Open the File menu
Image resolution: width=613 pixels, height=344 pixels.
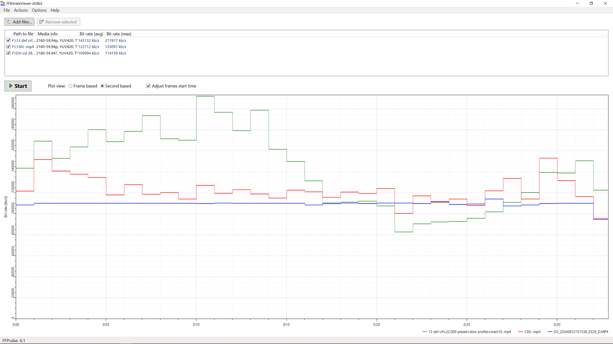(x=7, y=10)
